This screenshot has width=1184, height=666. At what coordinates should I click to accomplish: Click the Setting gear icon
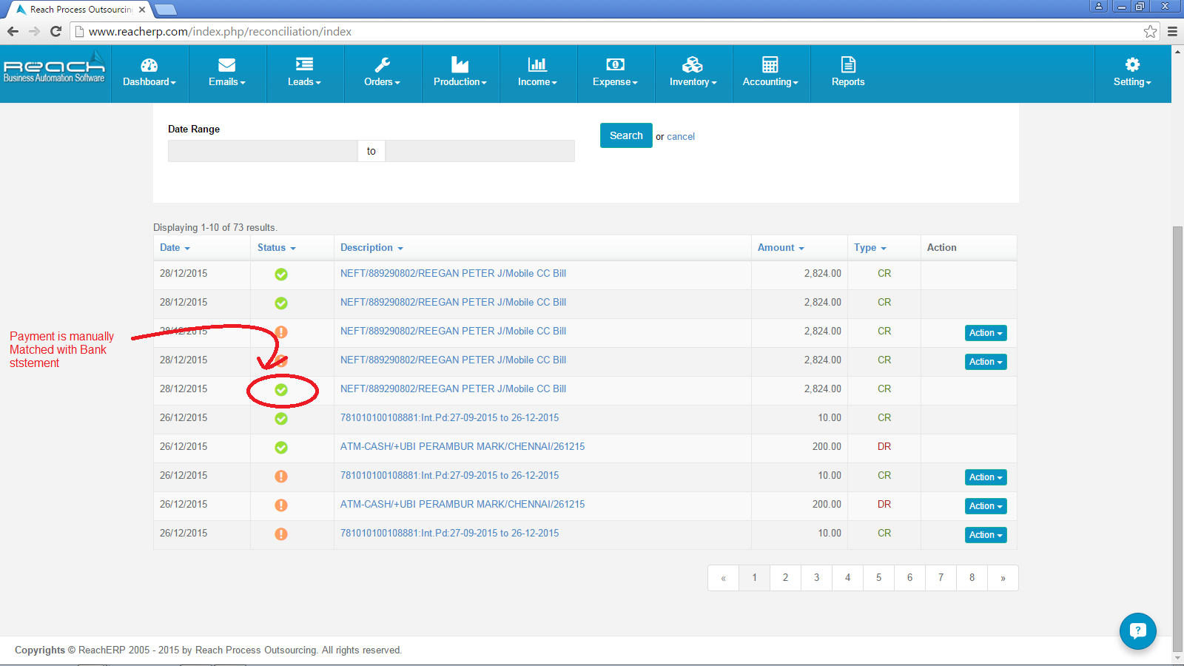1132,64
